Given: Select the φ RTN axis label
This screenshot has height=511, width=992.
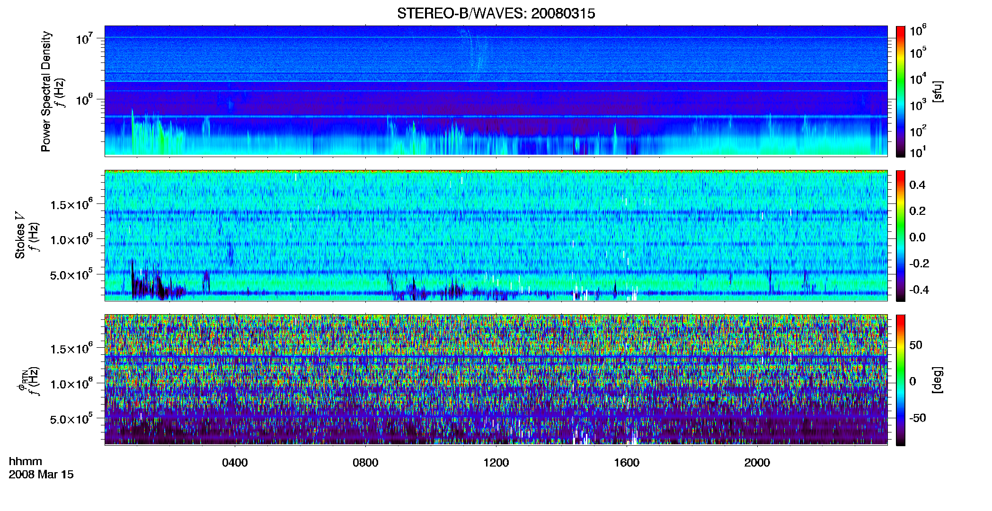Looking at the screenshot, I should click(x=22, y=380).
